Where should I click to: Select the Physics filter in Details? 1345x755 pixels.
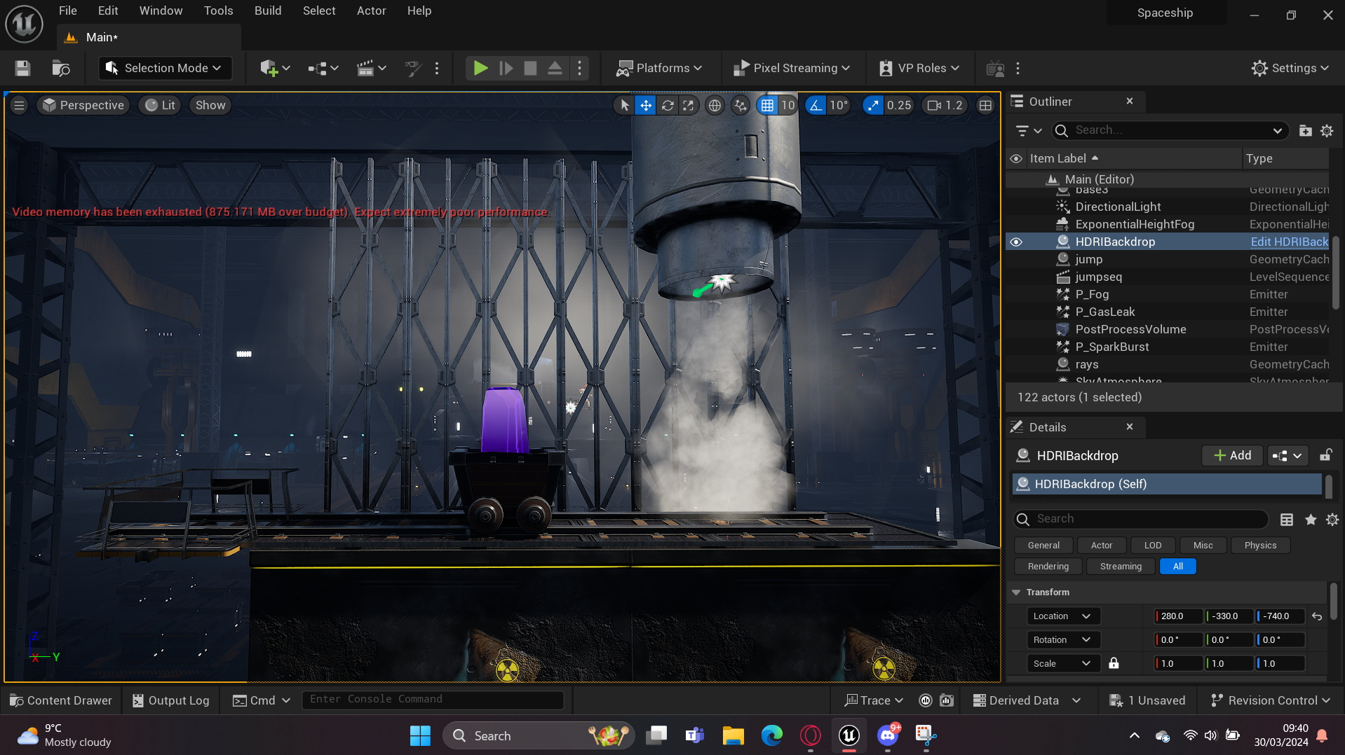1260,545
